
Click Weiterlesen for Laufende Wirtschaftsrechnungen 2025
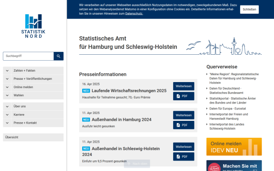(x=184, y=86)
